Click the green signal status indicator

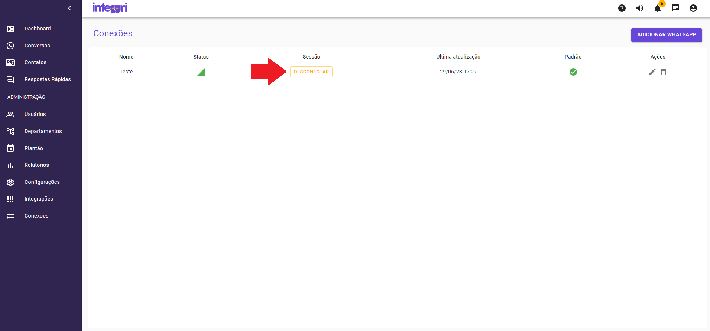pos(201,72)
